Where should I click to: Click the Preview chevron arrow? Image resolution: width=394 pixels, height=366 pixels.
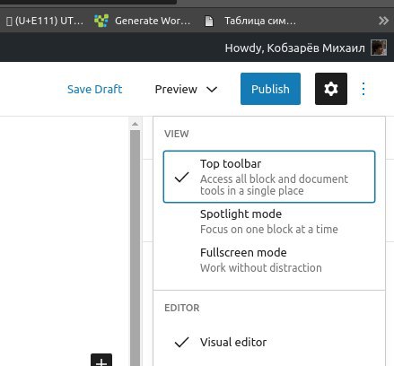click(x=212, y=89)
